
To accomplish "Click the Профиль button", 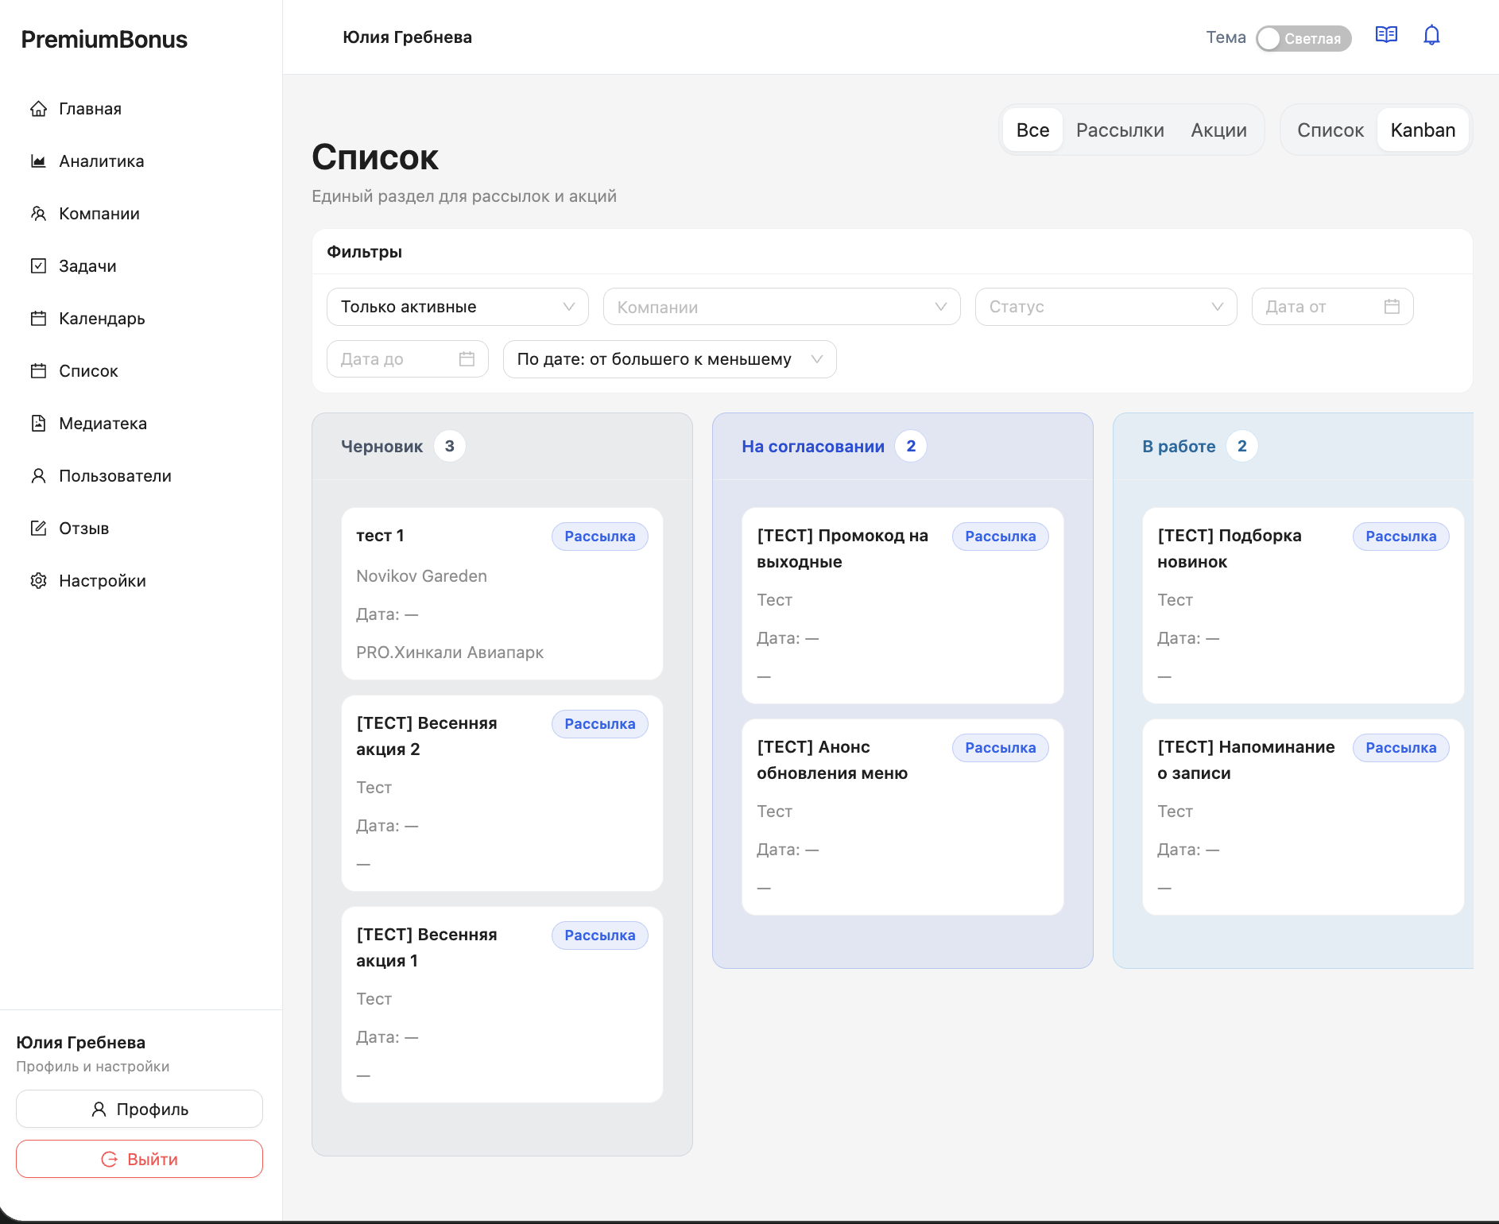I will point(139,1109).
